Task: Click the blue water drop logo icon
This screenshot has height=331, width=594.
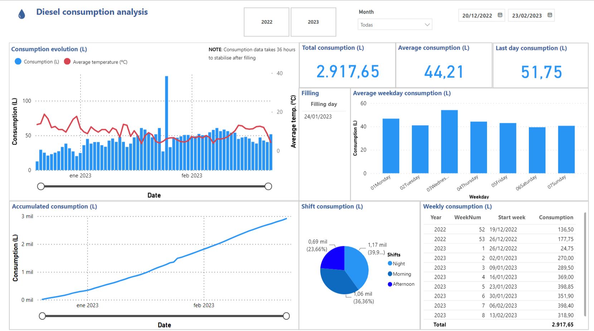Action: coord(22,14)
